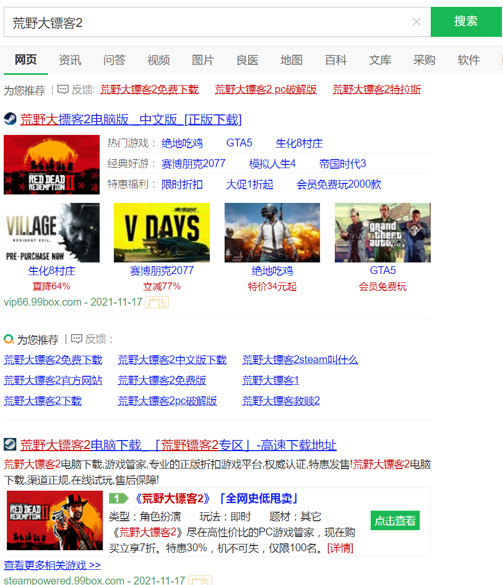Open result 荒野大摽客2电脑版_中文版_[正版下载]
The image size is (503, 585).
point(131,120)
